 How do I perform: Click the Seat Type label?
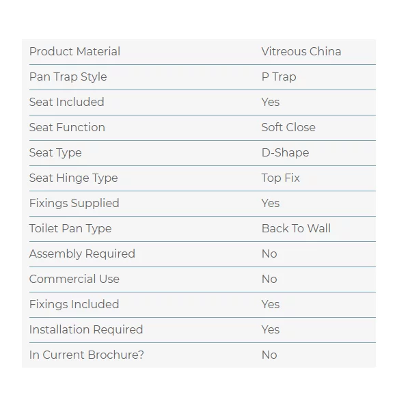[x=55, y=153]
